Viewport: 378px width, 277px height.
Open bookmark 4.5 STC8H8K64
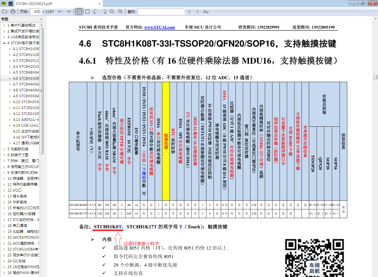pyautogui.click(x=26, y=72)
